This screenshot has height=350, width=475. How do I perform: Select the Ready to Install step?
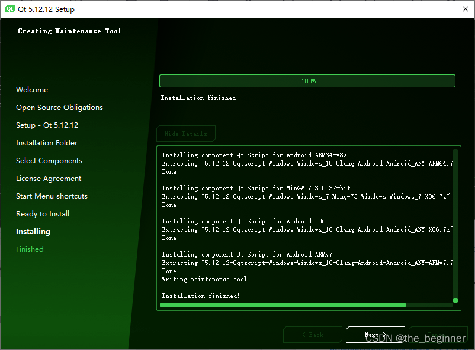click(43, 214)
